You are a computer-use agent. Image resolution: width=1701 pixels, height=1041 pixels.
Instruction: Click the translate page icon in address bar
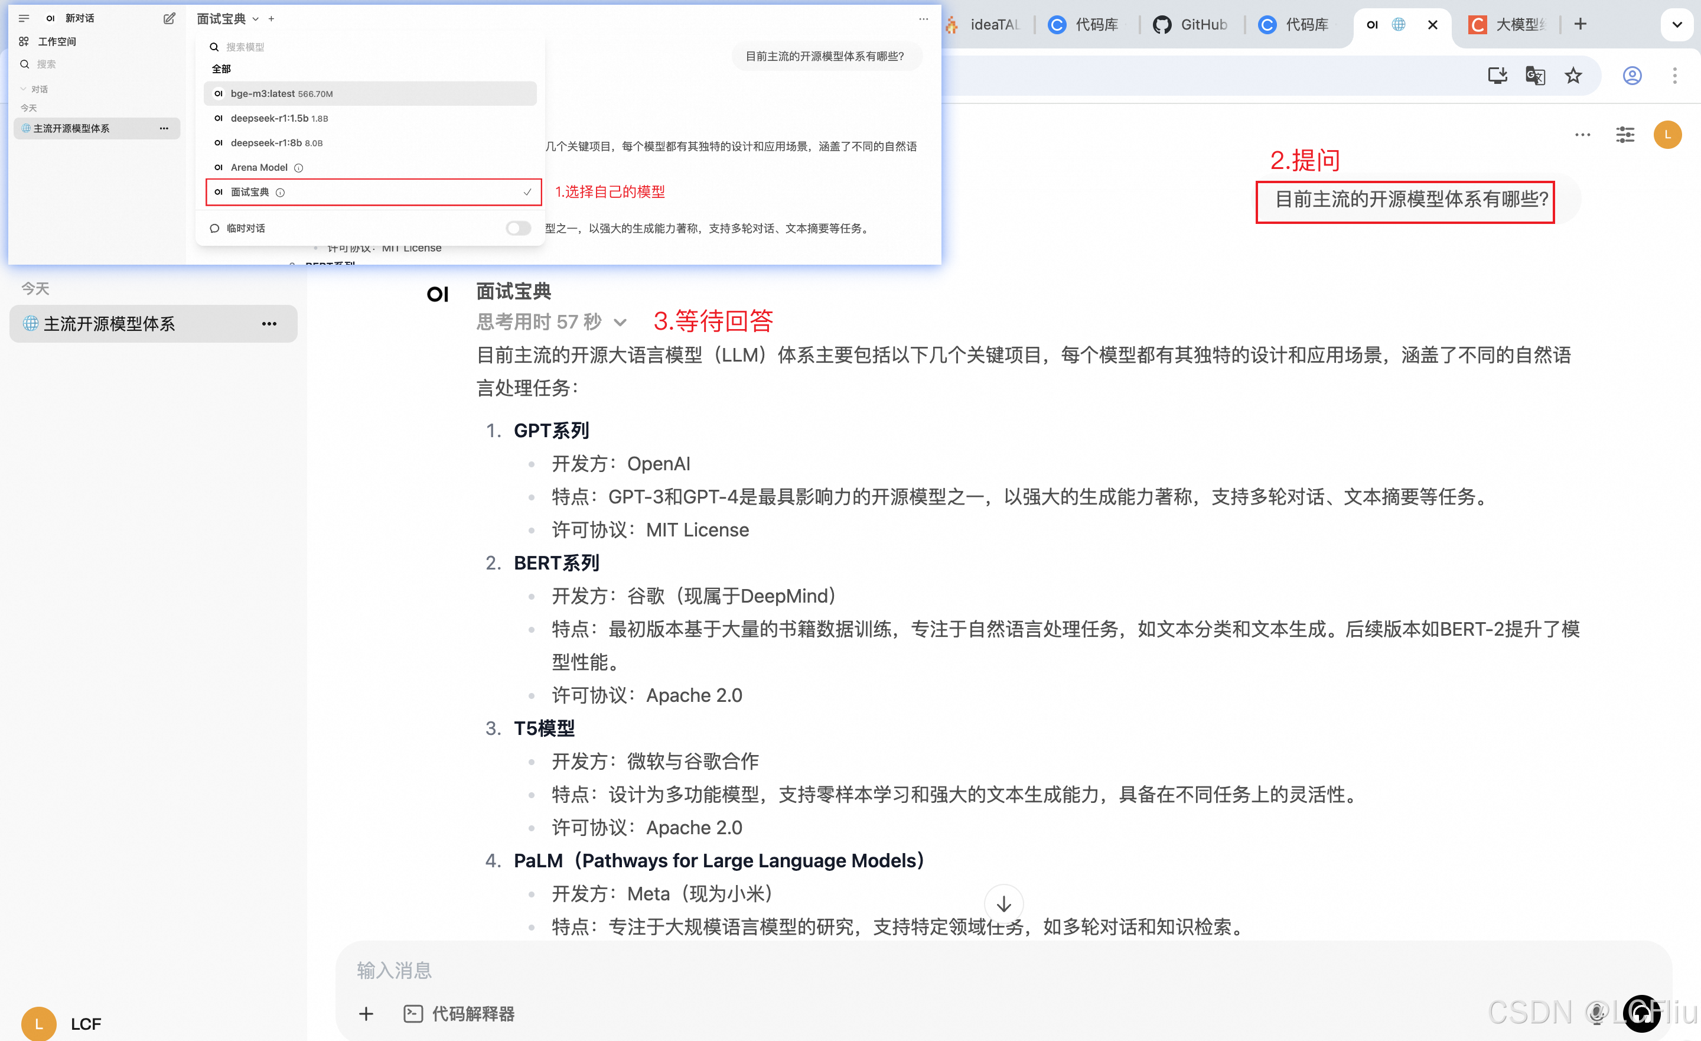1534,75
